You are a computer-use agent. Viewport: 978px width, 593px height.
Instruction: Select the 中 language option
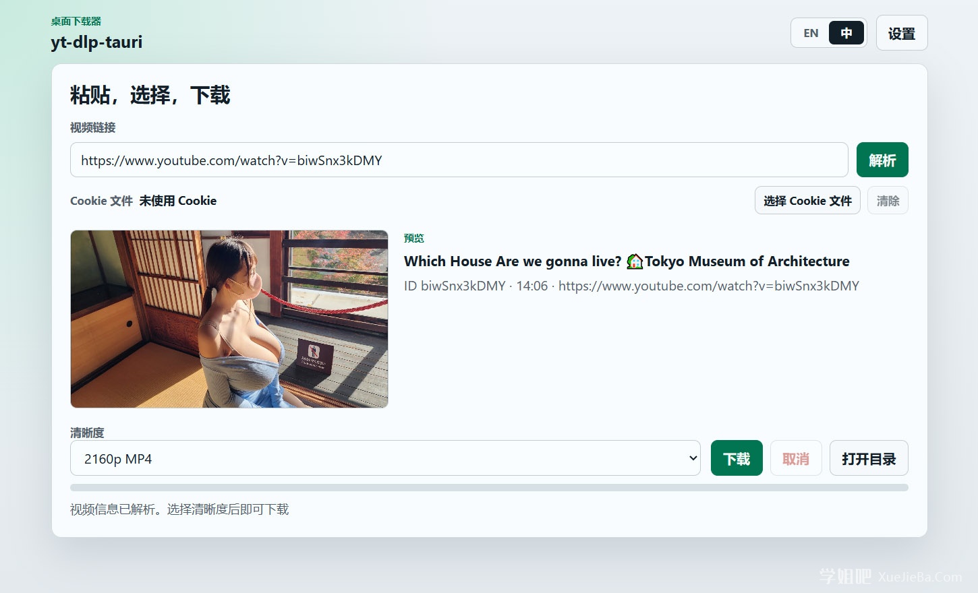click(846, 33)
